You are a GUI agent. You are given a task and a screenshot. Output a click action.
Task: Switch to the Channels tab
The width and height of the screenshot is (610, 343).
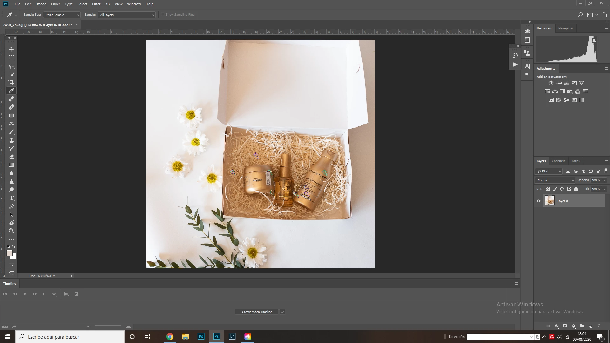click(x=558, y=161)
